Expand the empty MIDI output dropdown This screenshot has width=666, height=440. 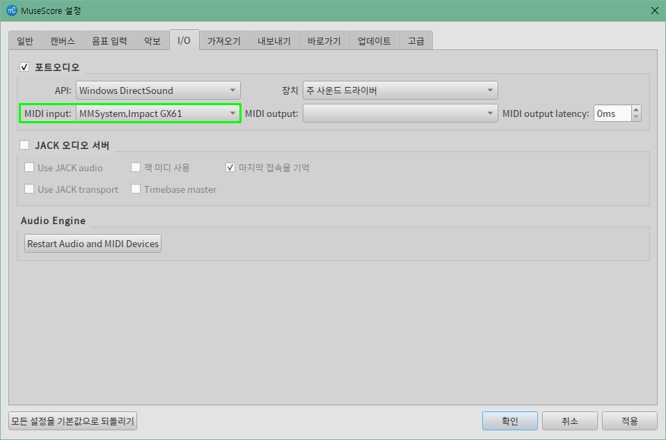pyautogui.click(x=400, y=113)
